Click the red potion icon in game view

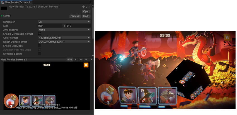pos(106,94)
